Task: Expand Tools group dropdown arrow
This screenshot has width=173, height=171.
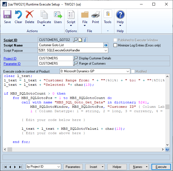Action: pos(108,31)
